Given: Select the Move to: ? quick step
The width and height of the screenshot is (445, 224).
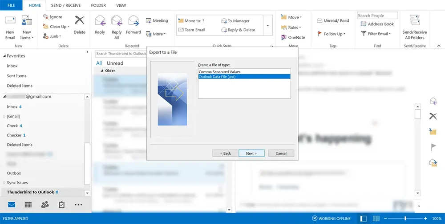Looking at the screenshot, I should (x=191, y=21).
